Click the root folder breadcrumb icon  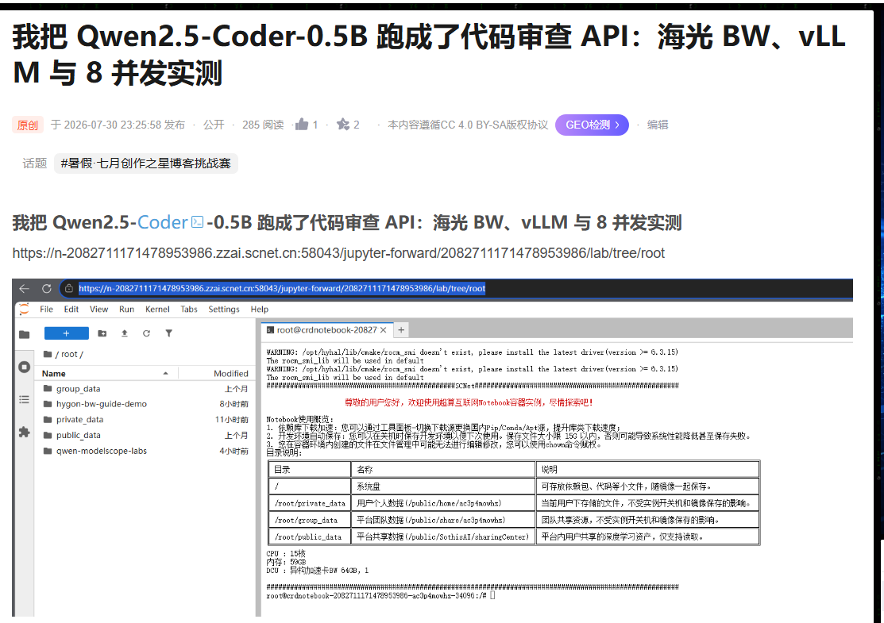(48, 354)
